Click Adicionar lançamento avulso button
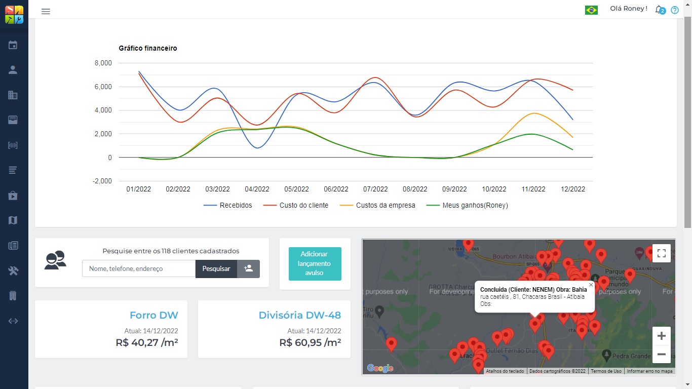Screen dimensions: 692x389 [x=315, y=263]
